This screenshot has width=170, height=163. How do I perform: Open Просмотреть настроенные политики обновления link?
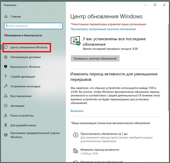(x=103, y=29)
